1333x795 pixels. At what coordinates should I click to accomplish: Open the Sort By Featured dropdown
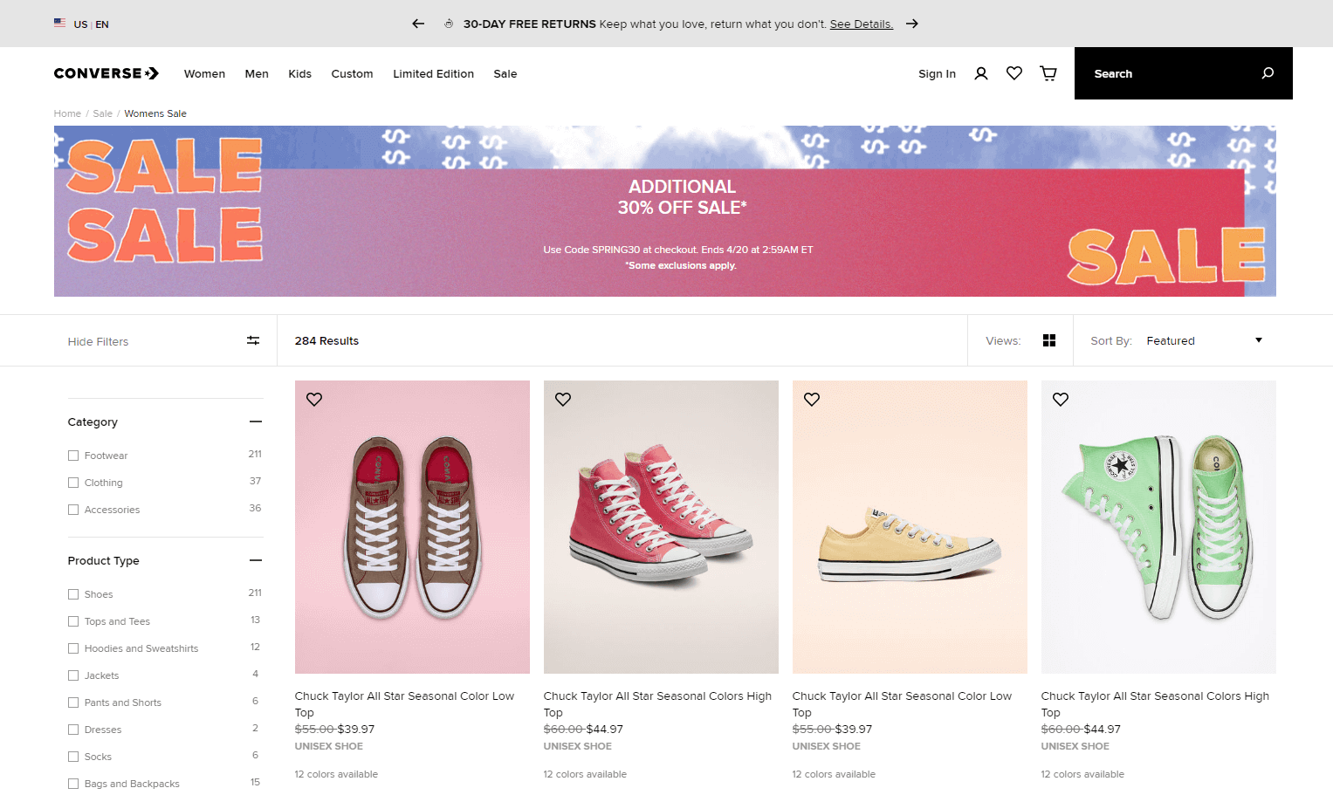[1204, 340]
